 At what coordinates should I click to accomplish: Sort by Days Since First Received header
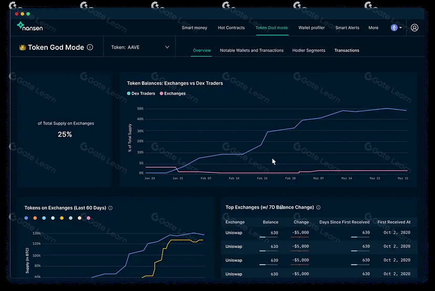tap(344, 222)
